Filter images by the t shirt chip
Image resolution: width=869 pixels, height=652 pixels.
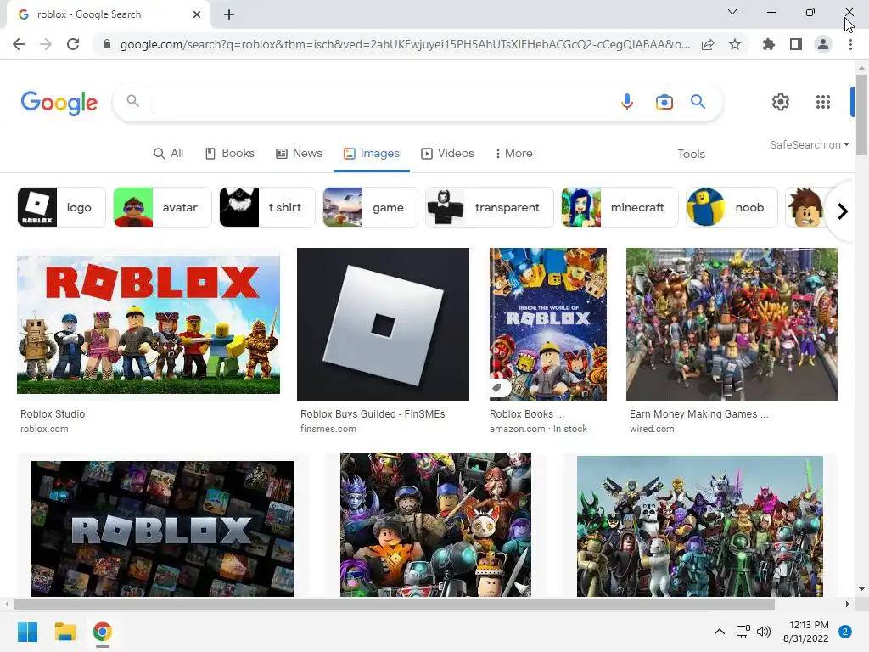point(267,207)
